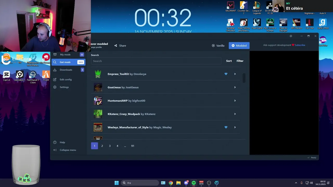
Task: Toggle the light/dark theme sun icon
Action: [x=291, y=36]
